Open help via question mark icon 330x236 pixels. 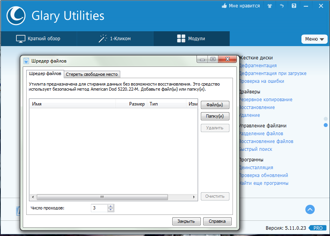(x=294, y=6)
